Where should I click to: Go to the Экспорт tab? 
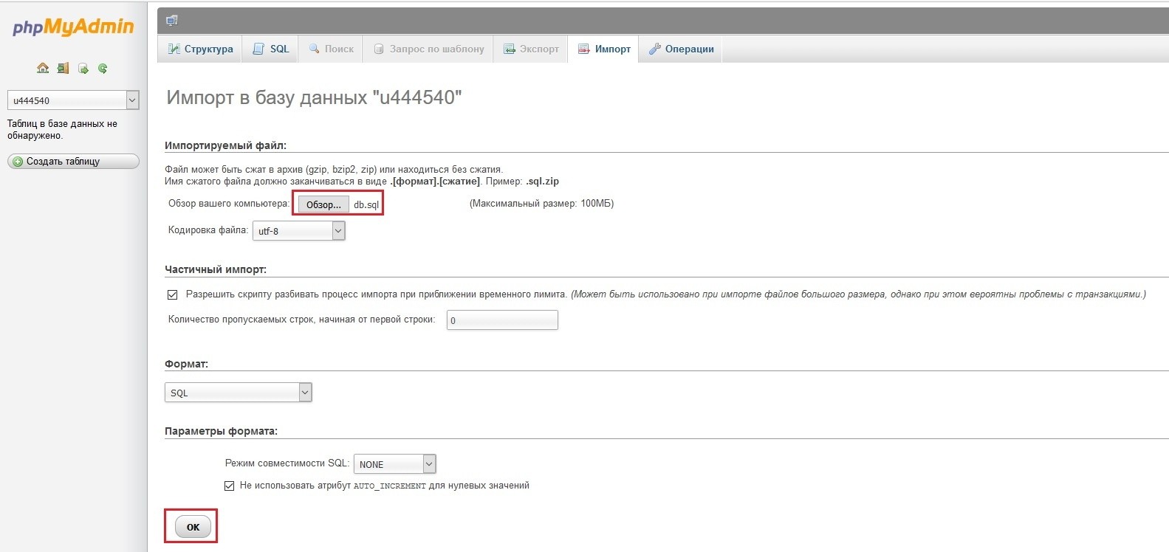[x=531, y=49]
